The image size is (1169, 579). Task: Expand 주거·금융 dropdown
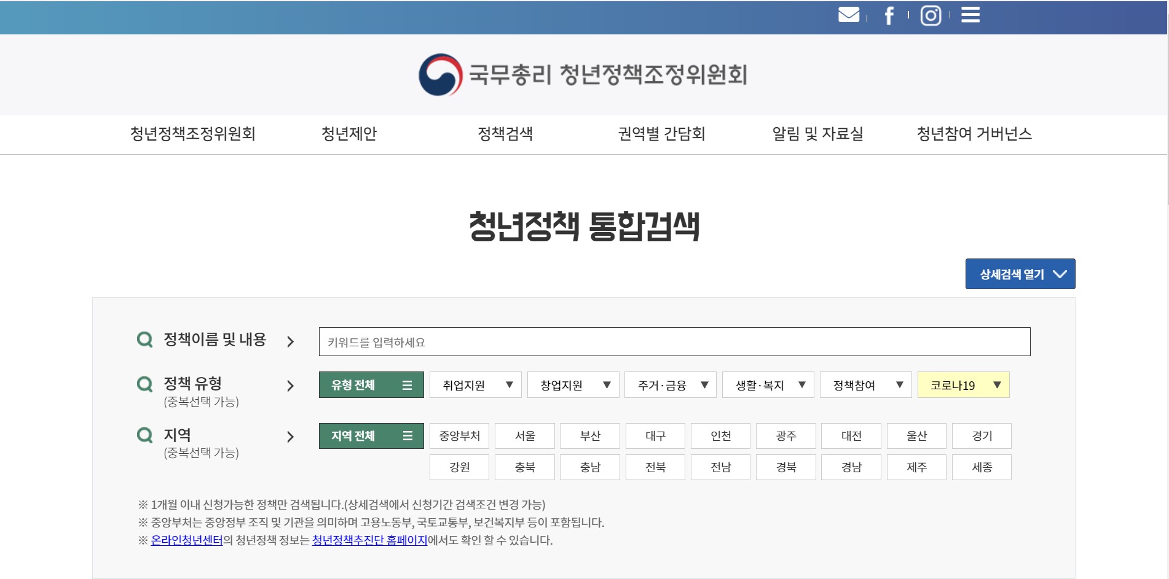671,385
